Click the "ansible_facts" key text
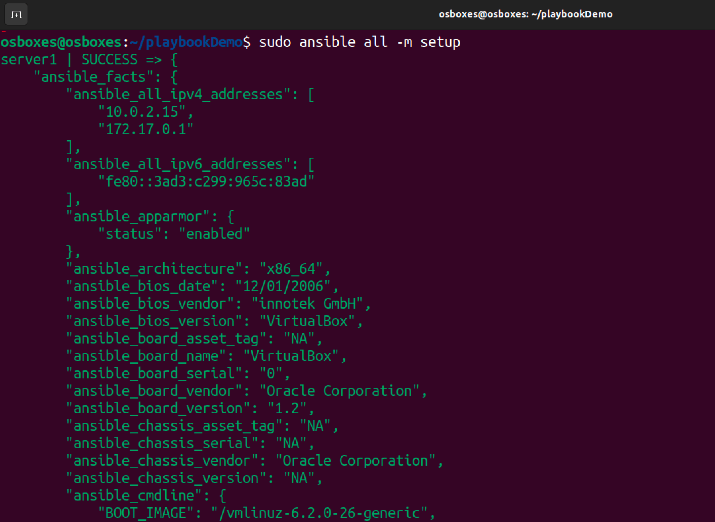The image size is (715, 522). (x=94, y=77)
